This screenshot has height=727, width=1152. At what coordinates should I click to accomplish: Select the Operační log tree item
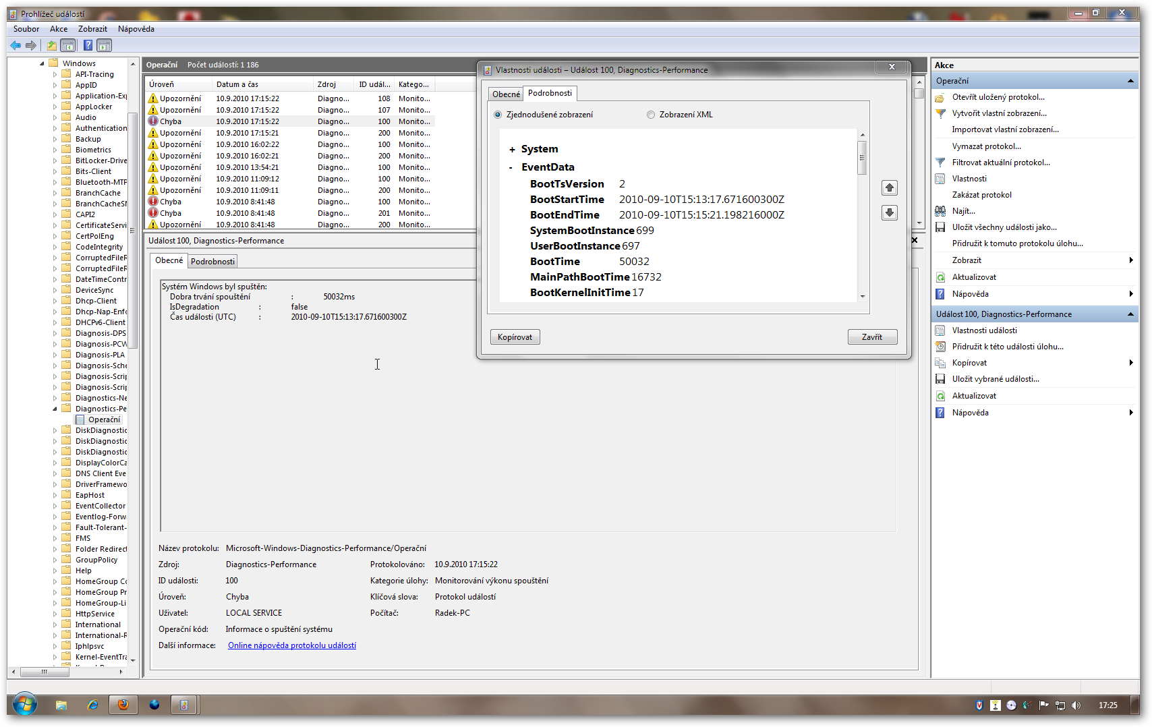[104, 419]
